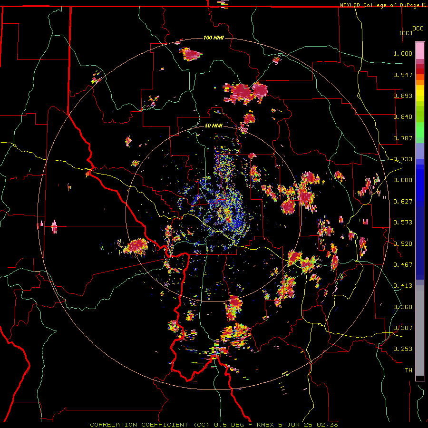The width and height of the screenshot is (428, 428).
Task: Click the 0.467 scale value
Action: pyautogui.click(x=403, y=265)
